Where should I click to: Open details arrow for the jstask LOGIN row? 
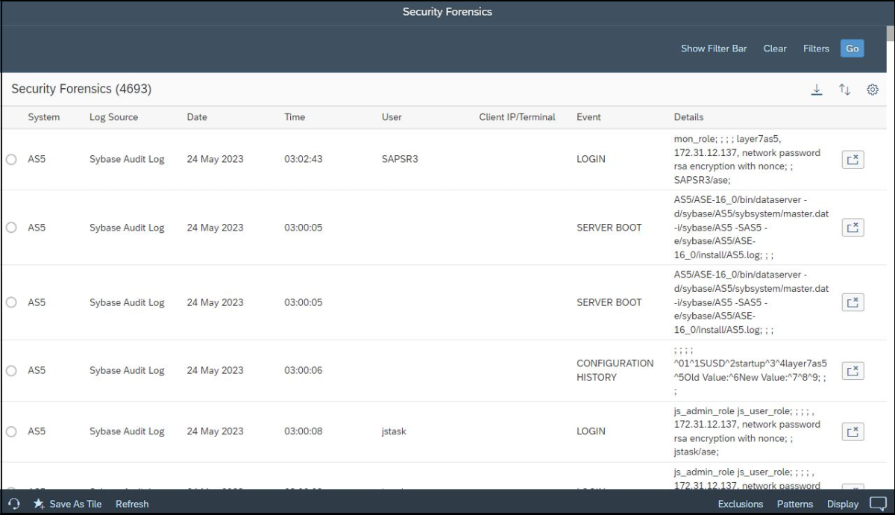tap(852, 431)
